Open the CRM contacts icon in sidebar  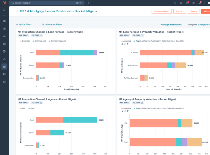click(4, 29)
